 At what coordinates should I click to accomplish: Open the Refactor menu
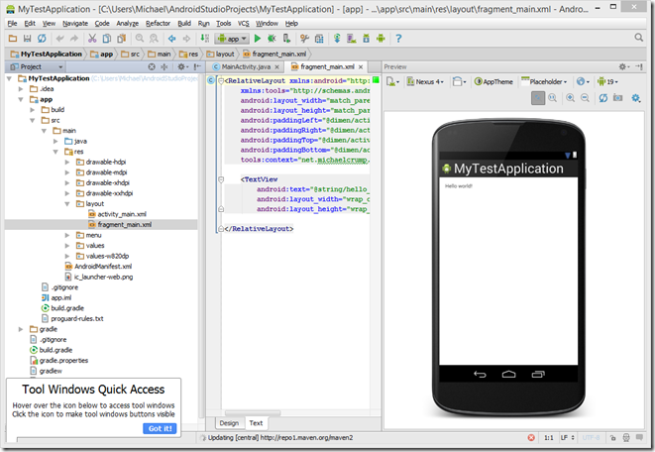click(158, 24)
